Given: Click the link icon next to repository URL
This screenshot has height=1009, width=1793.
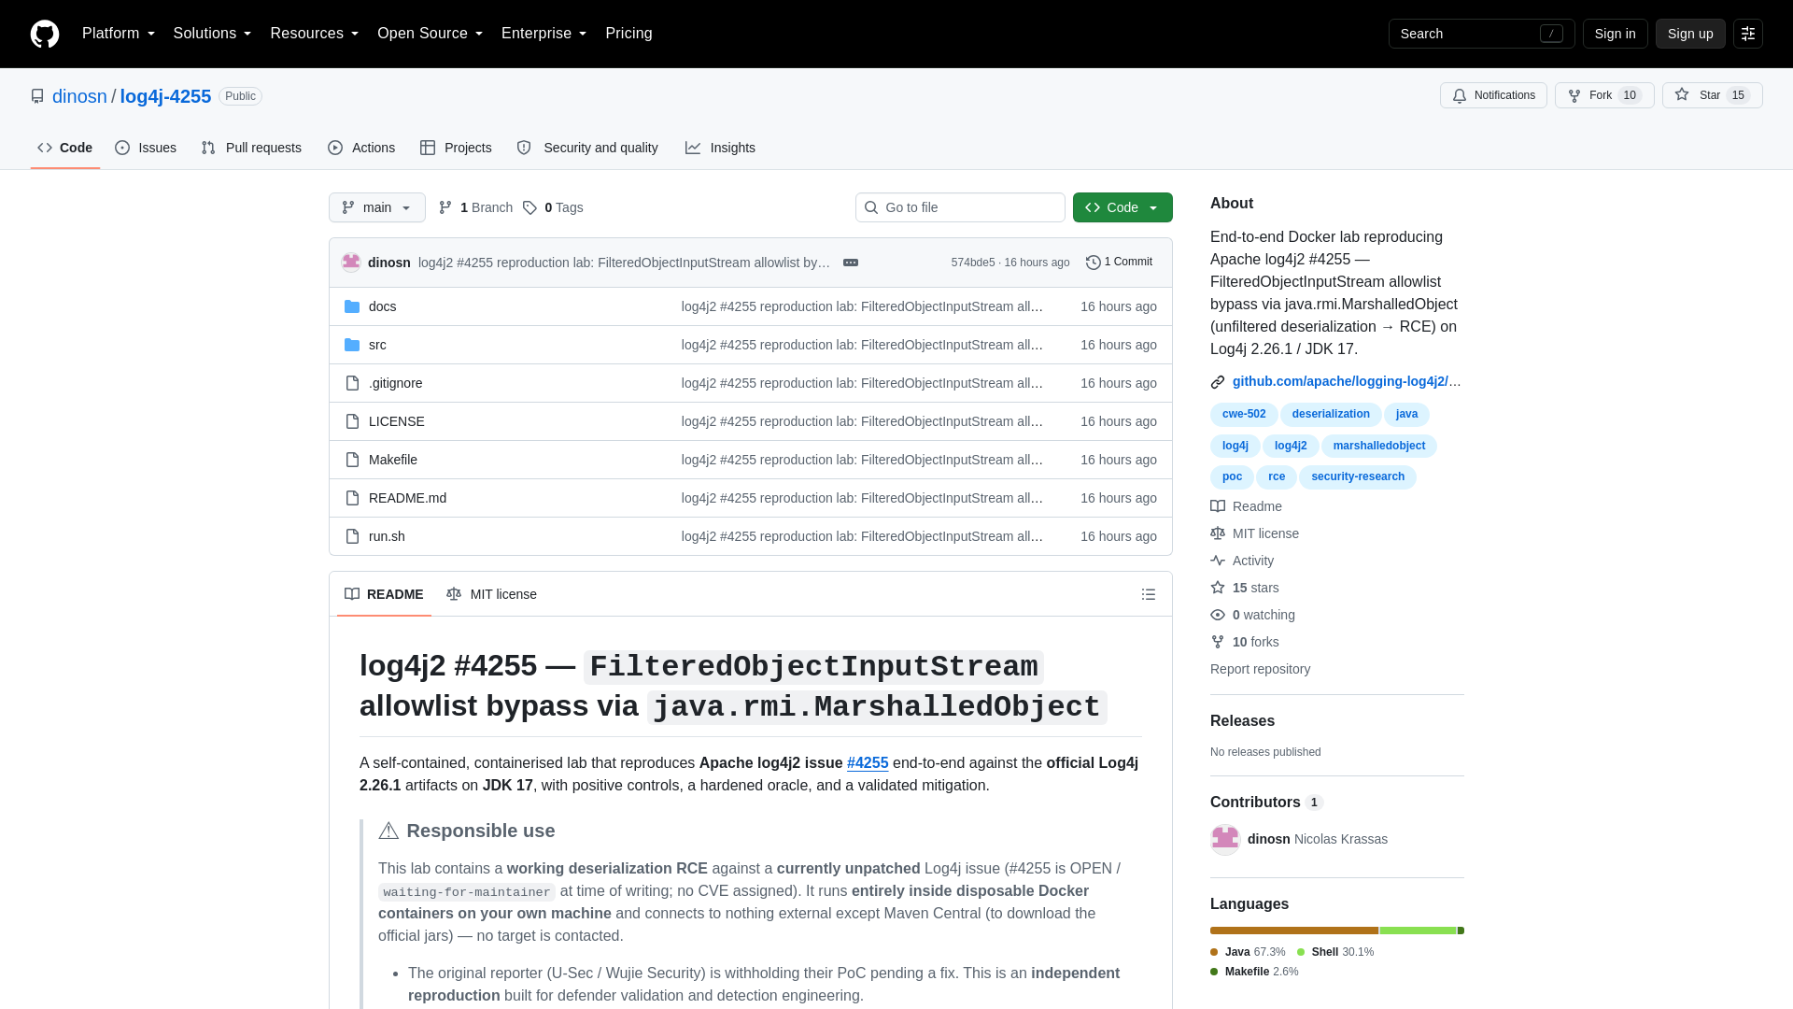Looking at the screenshot, I should click(1218, 381).
